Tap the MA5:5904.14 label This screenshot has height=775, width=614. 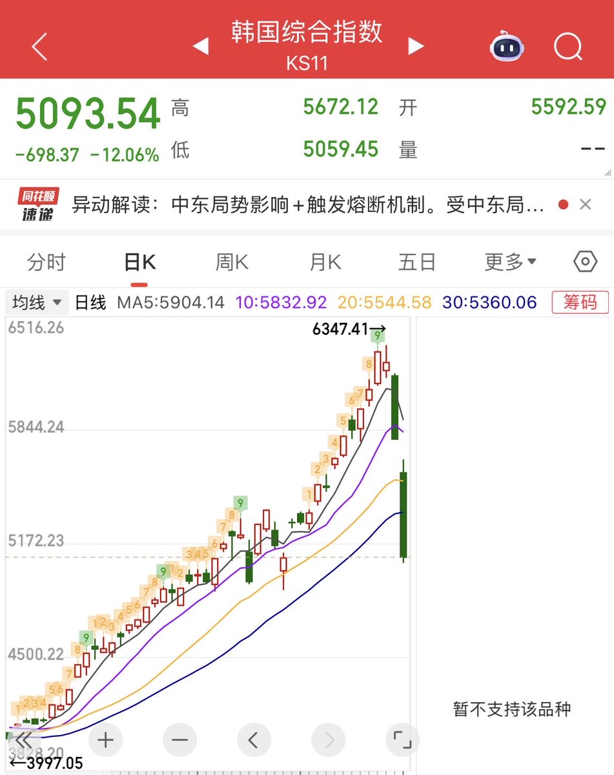(170, 302)
